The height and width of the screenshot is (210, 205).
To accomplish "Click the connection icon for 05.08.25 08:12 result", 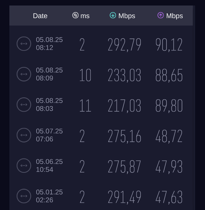I will (24, 44).
